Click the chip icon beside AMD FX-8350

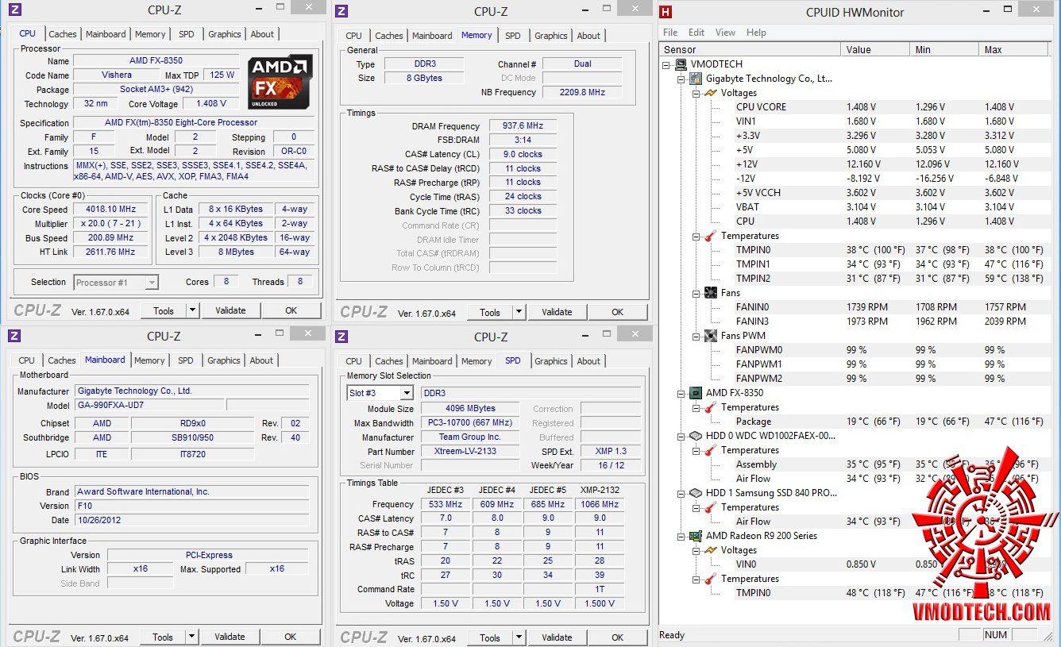(x=696, y=393)
